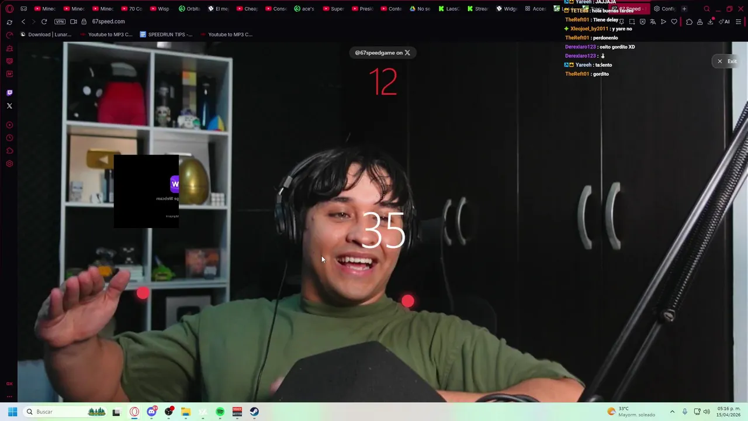Screen dimensions: 748x421
Task: Open sidebar history clock icon
Action: click(x=9, y=138)
